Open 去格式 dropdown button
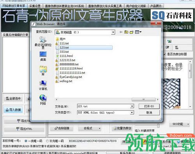The width and height of the screenshot is (195, 154). click(x=90, y=128)
